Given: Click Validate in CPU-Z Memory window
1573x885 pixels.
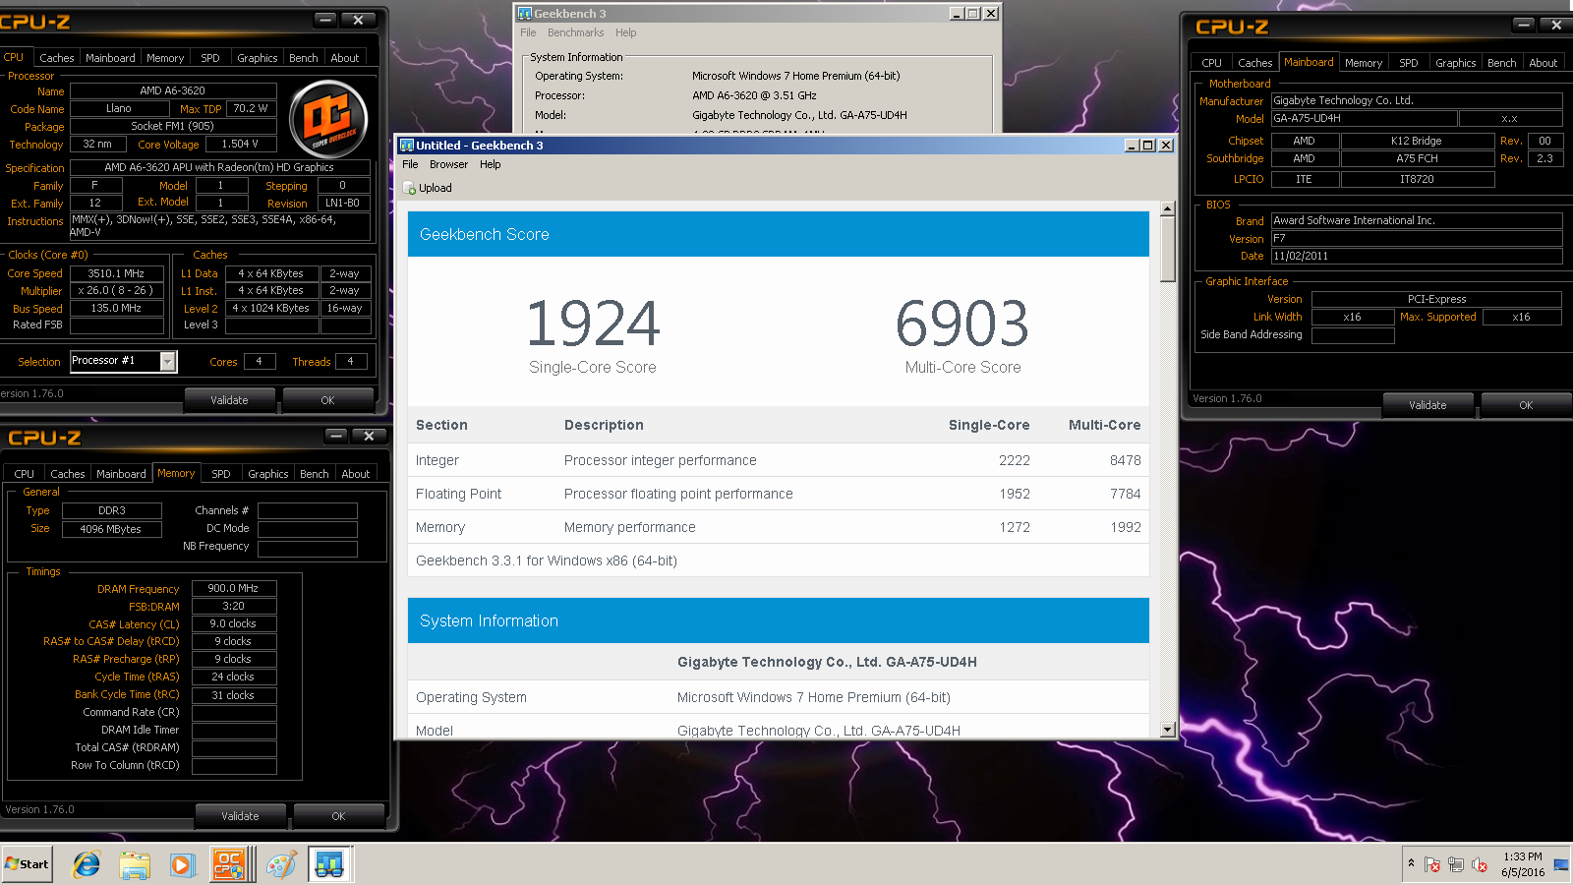Looking at the screenshot, I should coord(240,816).
